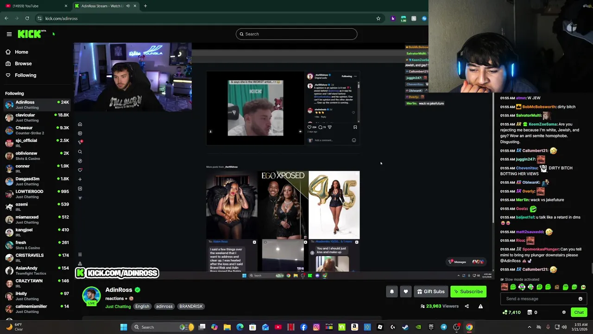Insert the first quick emote above chat input
The width and height of the screenshot is (593, 334).
click(x=504, y=287)
